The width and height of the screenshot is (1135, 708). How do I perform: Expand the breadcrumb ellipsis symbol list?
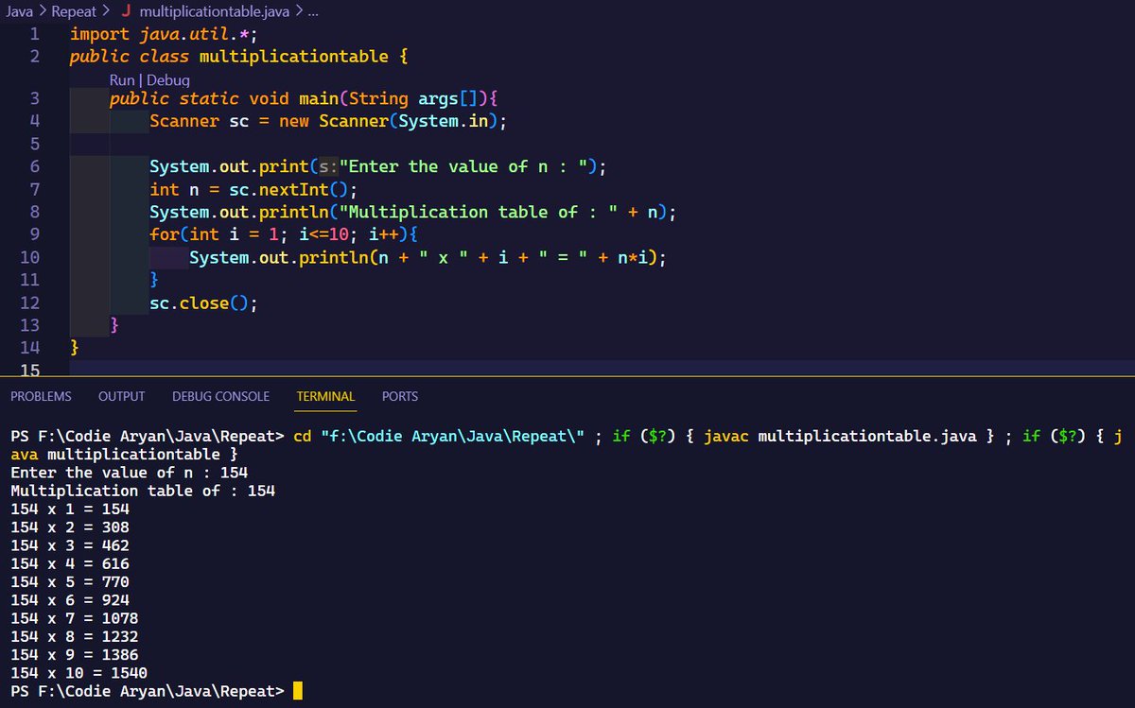click(x=312, y=13)
